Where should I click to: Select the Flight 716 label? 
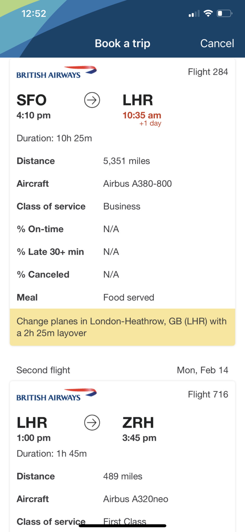click(208, 394)
